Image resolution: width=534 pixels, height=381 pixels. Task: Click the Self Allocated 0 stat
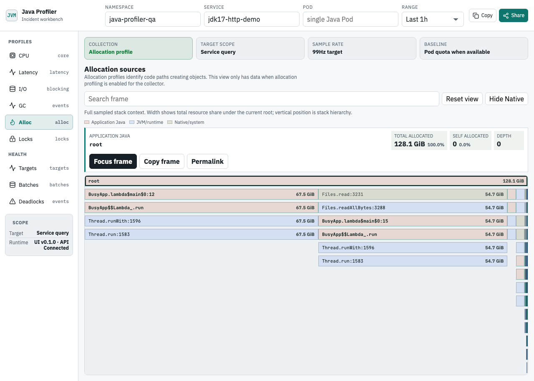point(471,140)
